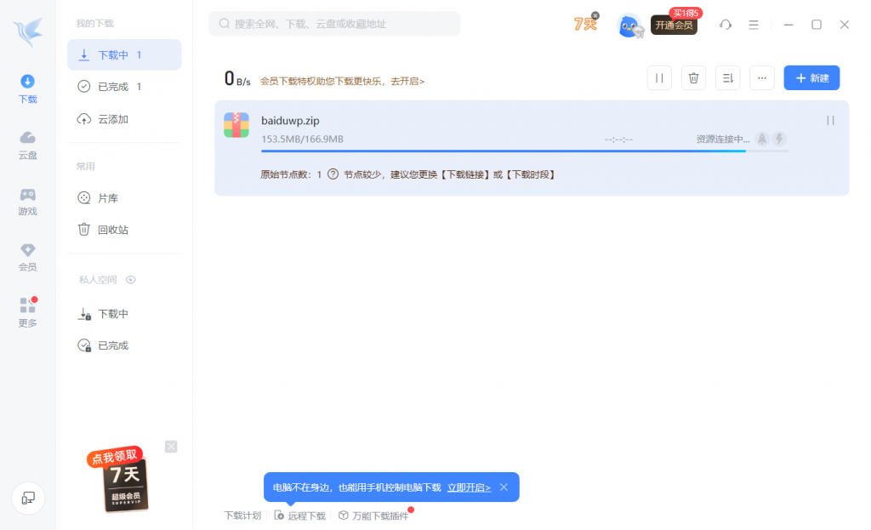Image resolution: width=871 pixels, height=530 pixels.
Task: Open the 云添加 cloud add item
Action: (124, 119)
